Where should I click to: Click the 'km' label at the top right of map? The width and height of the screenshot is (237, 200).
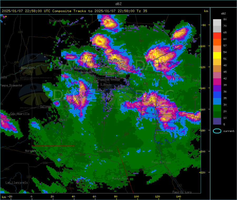(x=206, y=11)
